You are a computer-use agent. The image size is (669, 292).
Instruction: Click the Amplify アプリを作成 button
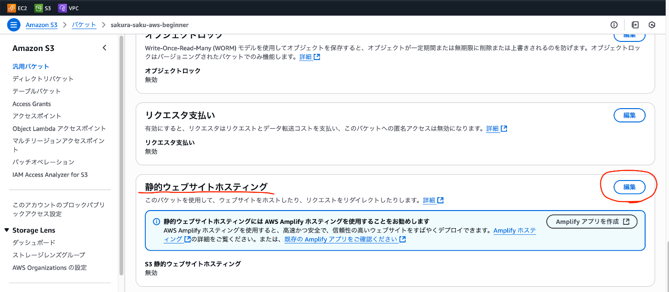[x=592, y=222]
